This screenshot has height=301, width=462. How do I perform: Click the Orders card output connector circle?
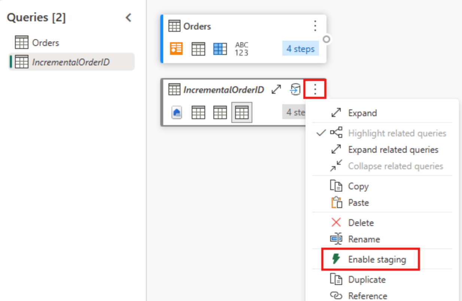click(x=327, y=39)
